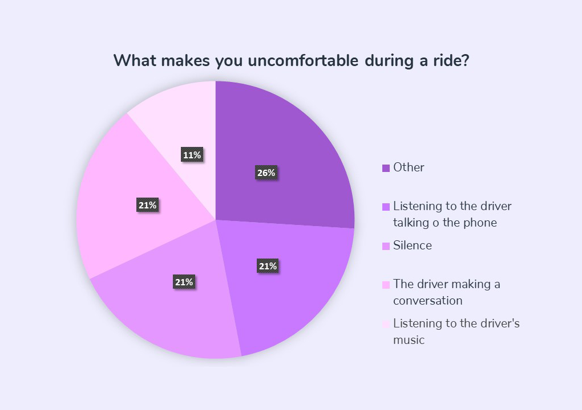Select the 11% data label

(192, 155)
